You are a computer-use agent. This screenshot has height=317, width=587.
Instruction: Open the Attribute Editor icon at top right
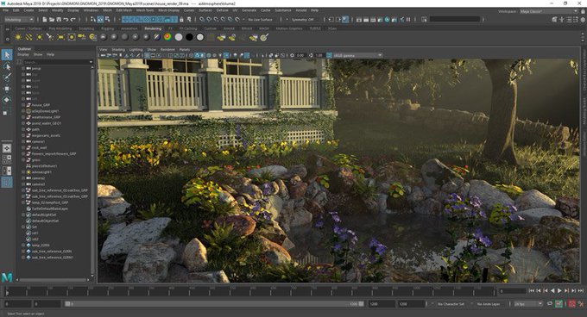pos(569,19)
